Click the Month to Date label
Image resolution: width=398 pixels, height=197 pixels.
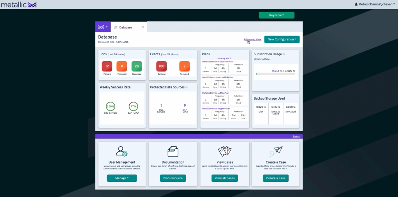coord(262,59)
